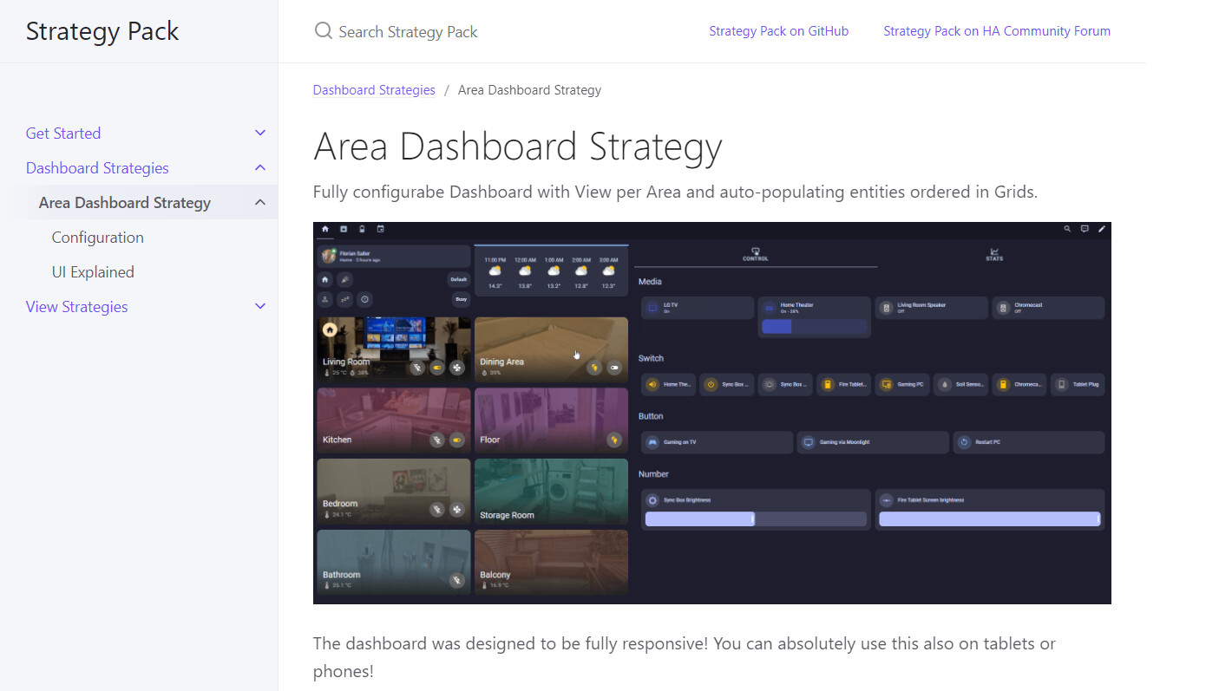Screen dimensions: 1219x691
Task: Select the CONTROL tab
Action: tap(755, 254)
